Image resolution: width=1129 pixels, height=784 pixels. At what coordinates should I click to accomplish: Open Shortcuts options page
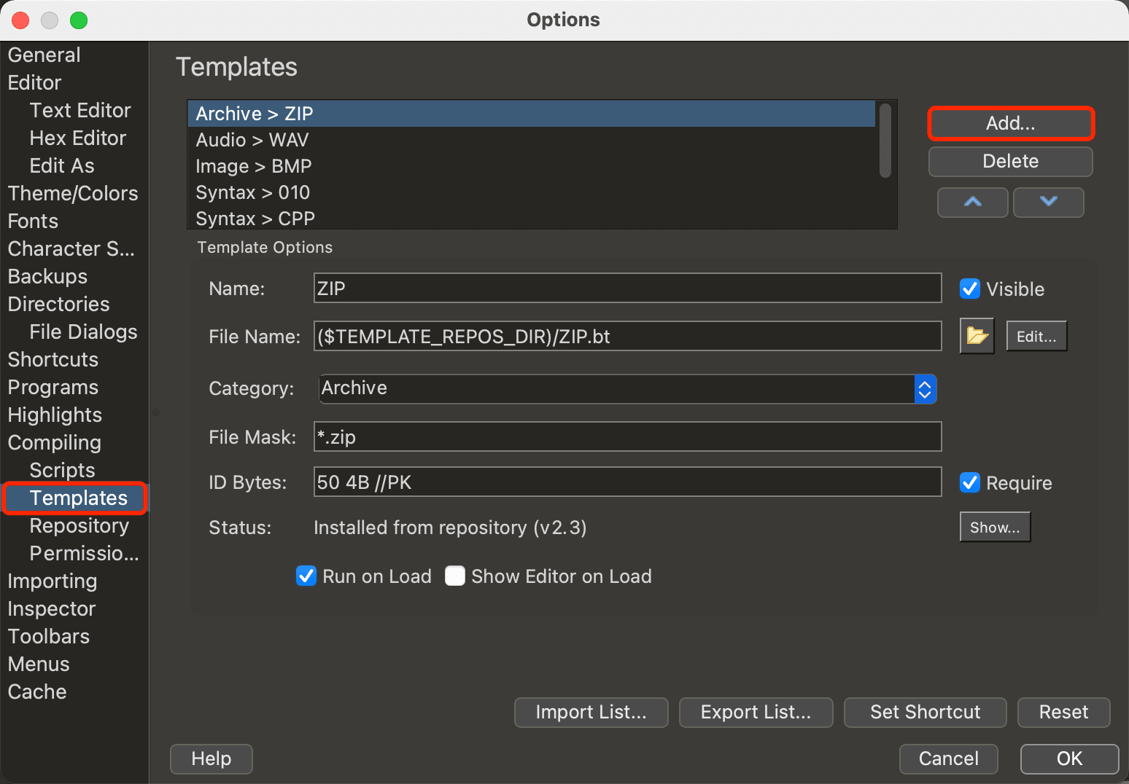[53, 359]
